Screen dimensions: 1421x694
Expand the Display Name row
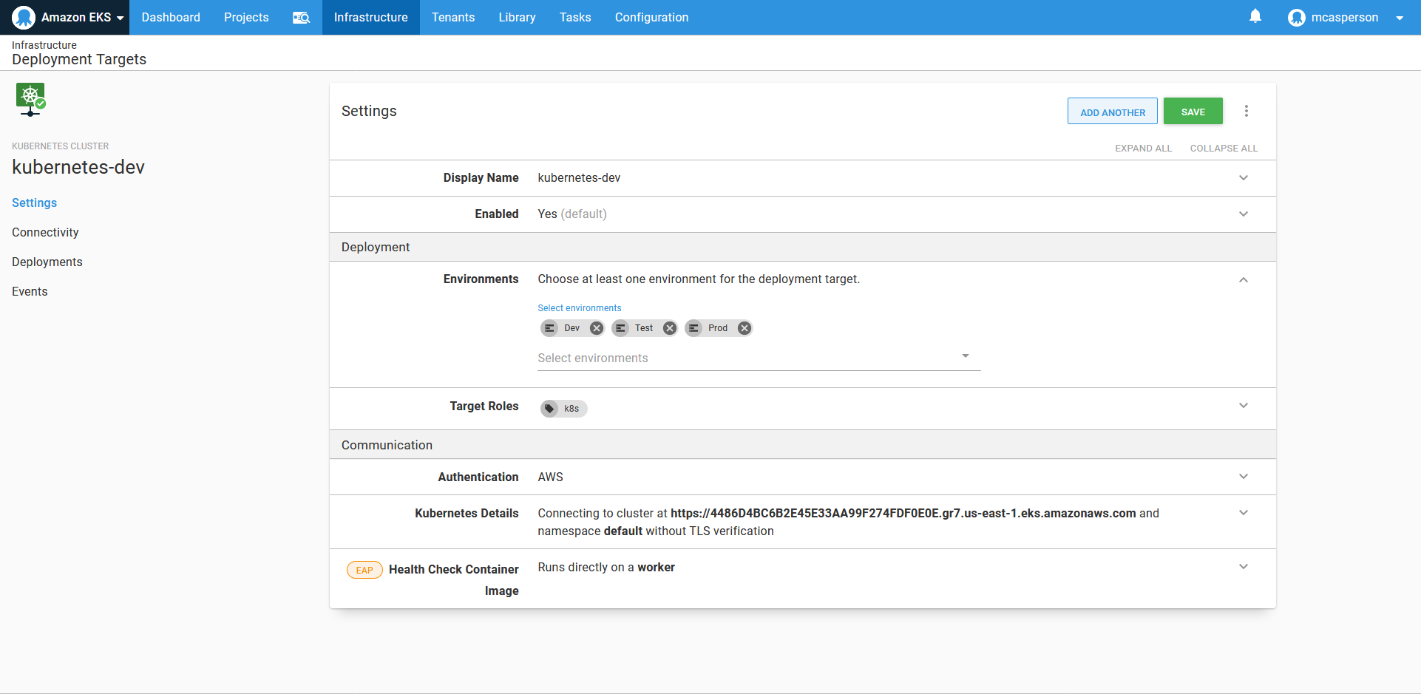pyautogui.click(x=1244, y=177)
